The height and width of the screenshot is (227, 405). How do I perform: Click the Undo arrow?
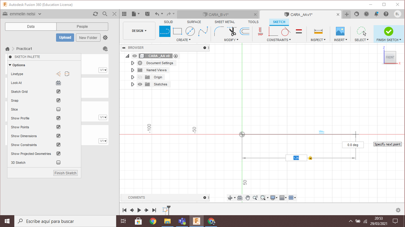tap(157, 14)
